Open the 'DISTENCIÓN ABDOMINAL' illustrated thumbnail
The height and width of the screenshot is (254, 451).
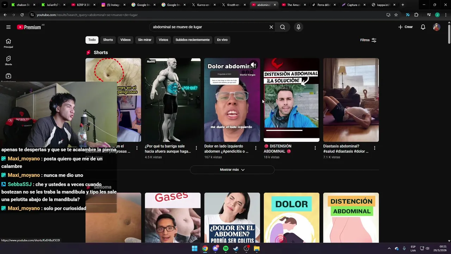[x=351, y=218]
